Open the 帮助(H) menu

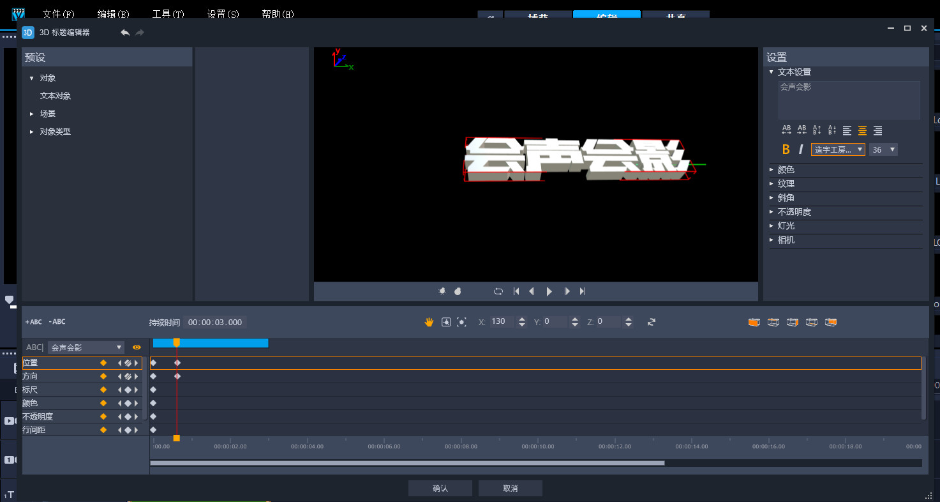278,14
